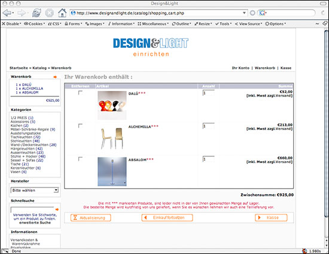Open the Versandkosten & Warenrücknahme link

(25, 241)
